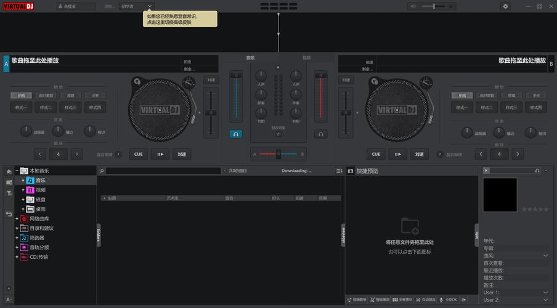Click the 对速 sync button beside deck B play
Image resolution: width=557 pixels, height=308 pixels.
(x=420, y=154)
